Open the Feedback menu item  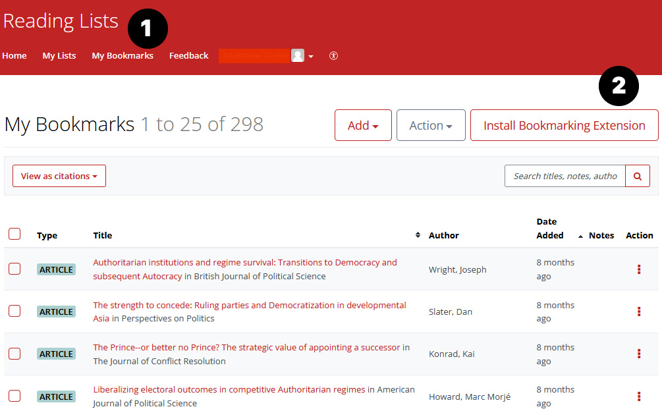point(188,56)
